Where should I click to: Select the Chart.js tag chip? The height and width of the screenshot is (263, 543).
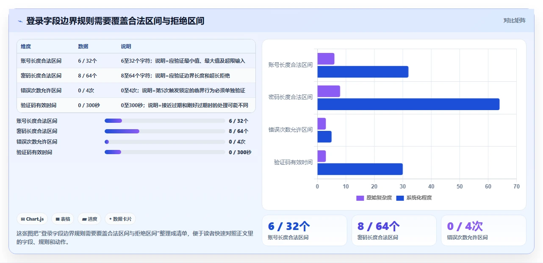(33, 219)
